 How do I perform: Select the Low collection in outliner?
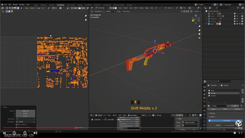[x=212, y=24]
